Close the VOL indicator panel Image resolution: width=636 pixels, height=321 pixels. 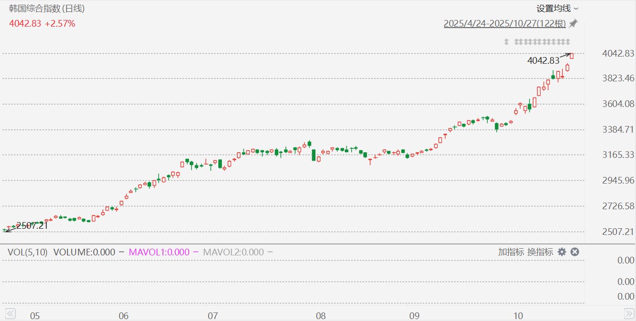[575, 252]
